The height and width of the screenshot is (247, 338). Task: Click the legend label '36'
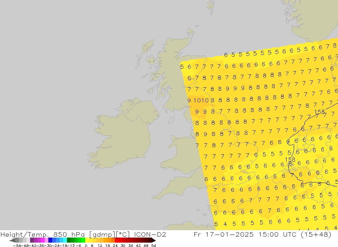130,246
